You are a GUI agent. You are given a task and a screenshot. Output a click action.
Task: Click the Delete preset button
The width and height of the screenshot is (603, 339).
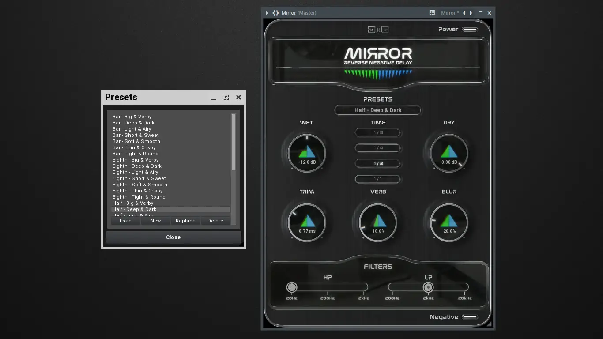pos(215,221)
